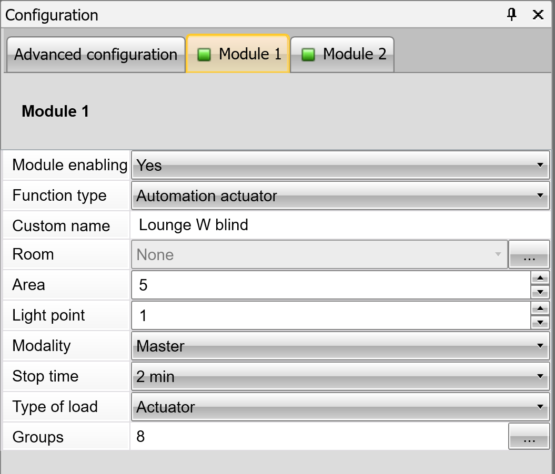Expand the Function type dropdown
This screenshot has height=474, width=555.
[340, 196]
